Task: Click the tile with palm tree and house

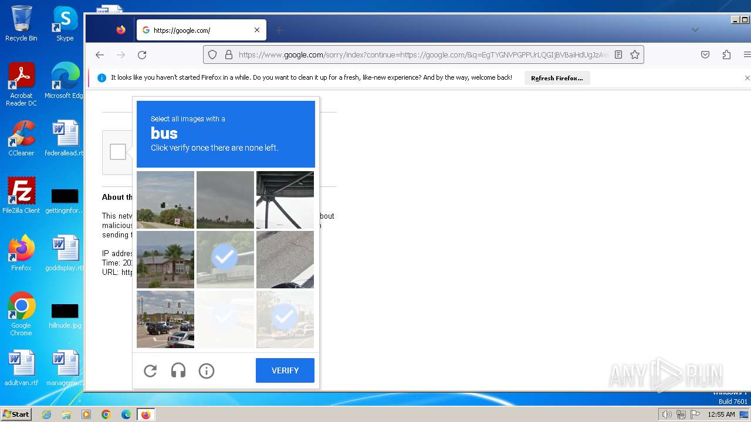Action: (x=165, y=260)
